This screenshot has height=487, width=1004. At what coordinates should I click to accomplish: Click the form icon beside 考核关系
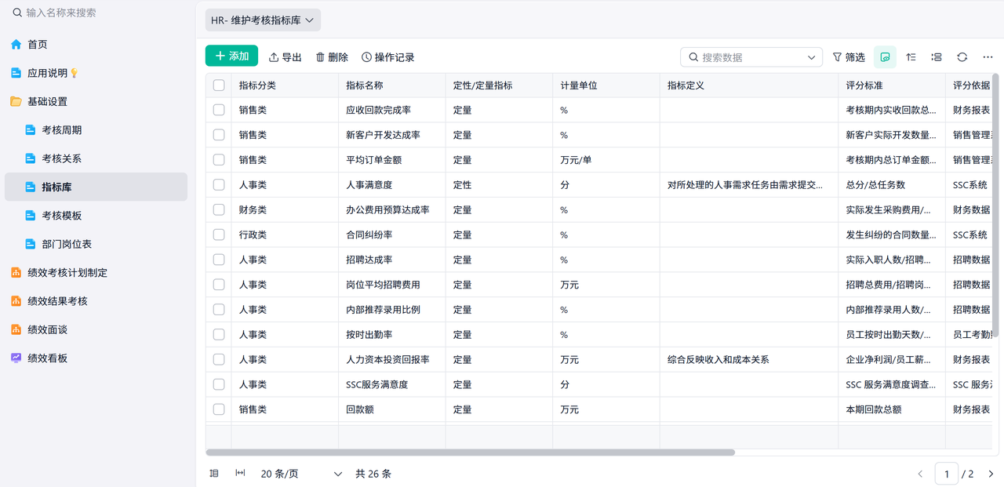point(31,158)
